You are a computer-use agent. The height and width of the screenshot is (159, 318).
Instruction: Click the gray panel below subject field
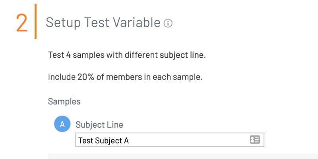[183, 156]
